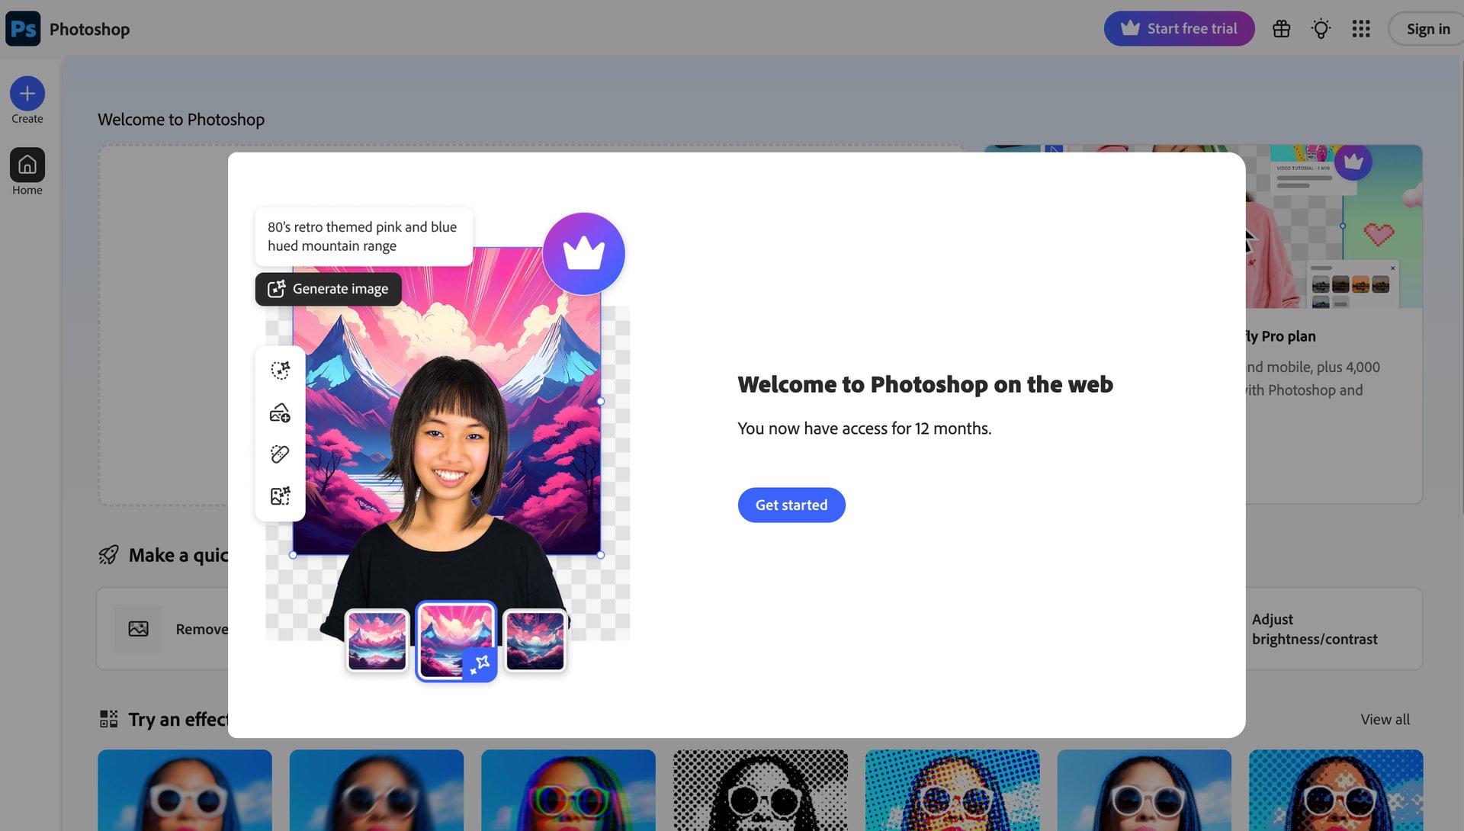
Task: Click the gift icon in the top bar
Action: coord(1281,28)
